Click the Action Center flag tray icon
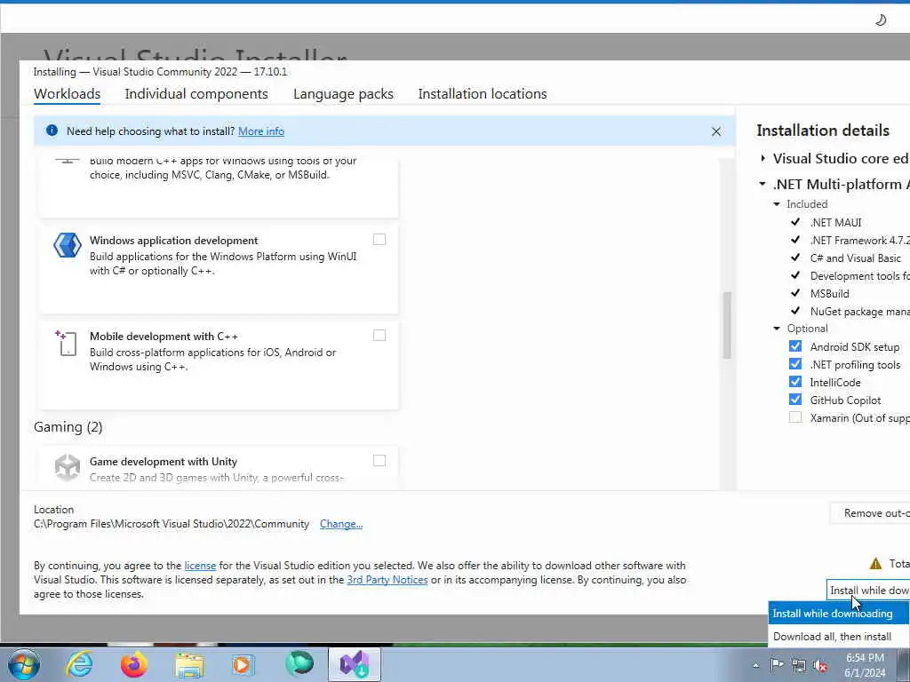910x682 pixels. pos(777,665)
